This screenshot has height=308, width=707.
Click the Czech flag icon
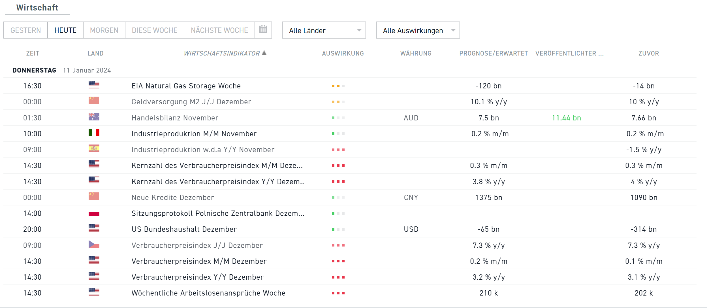[x=94, y=244]
